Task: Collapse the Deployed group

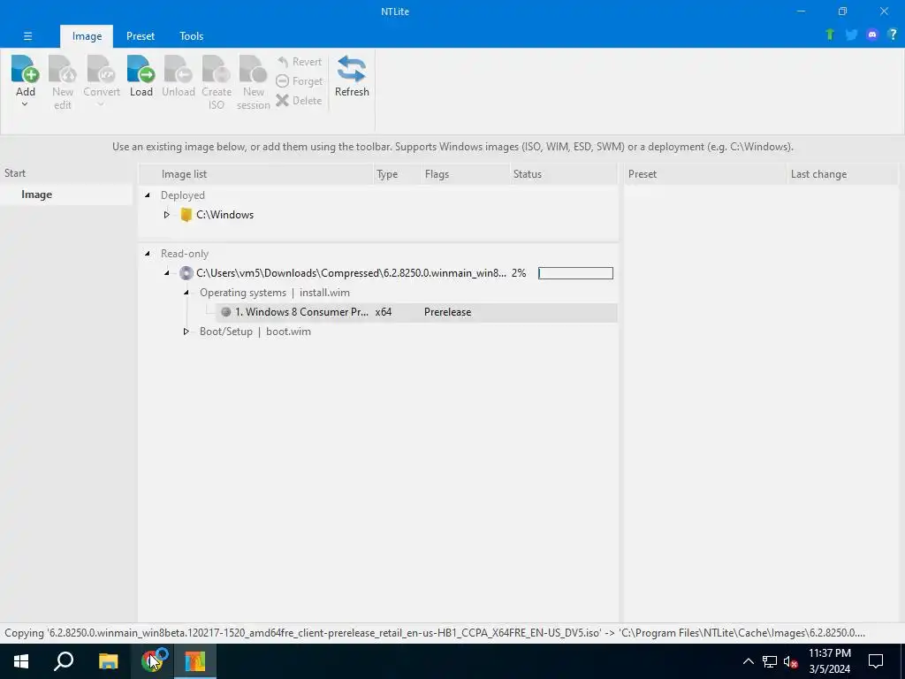Action: [148, 195]
